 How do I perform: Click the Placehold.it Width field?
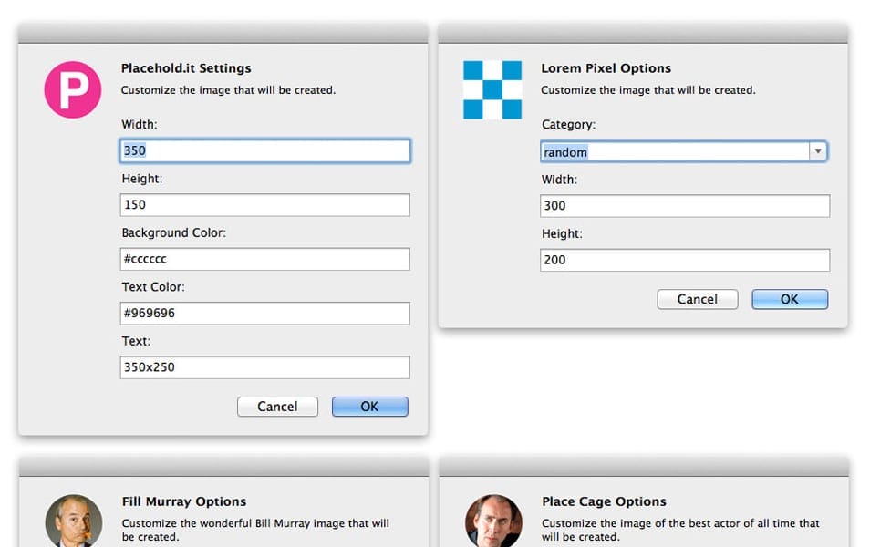tap(264, 150)
